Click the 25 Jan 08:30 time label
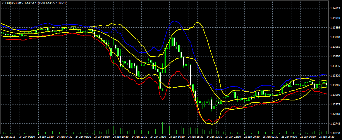Viewport: 342px width, 140px height. pyautogui.click(x=327, y=137)
